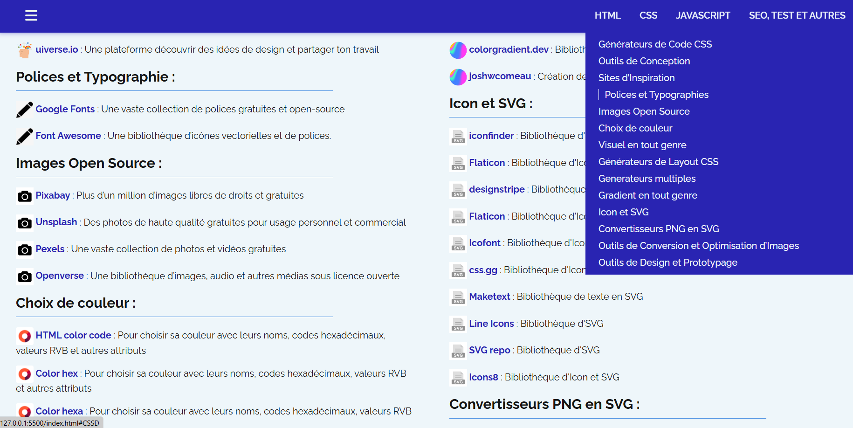Click the camera icon beside Pixabay
The image size is (853, 428).
tap(25, 196)
